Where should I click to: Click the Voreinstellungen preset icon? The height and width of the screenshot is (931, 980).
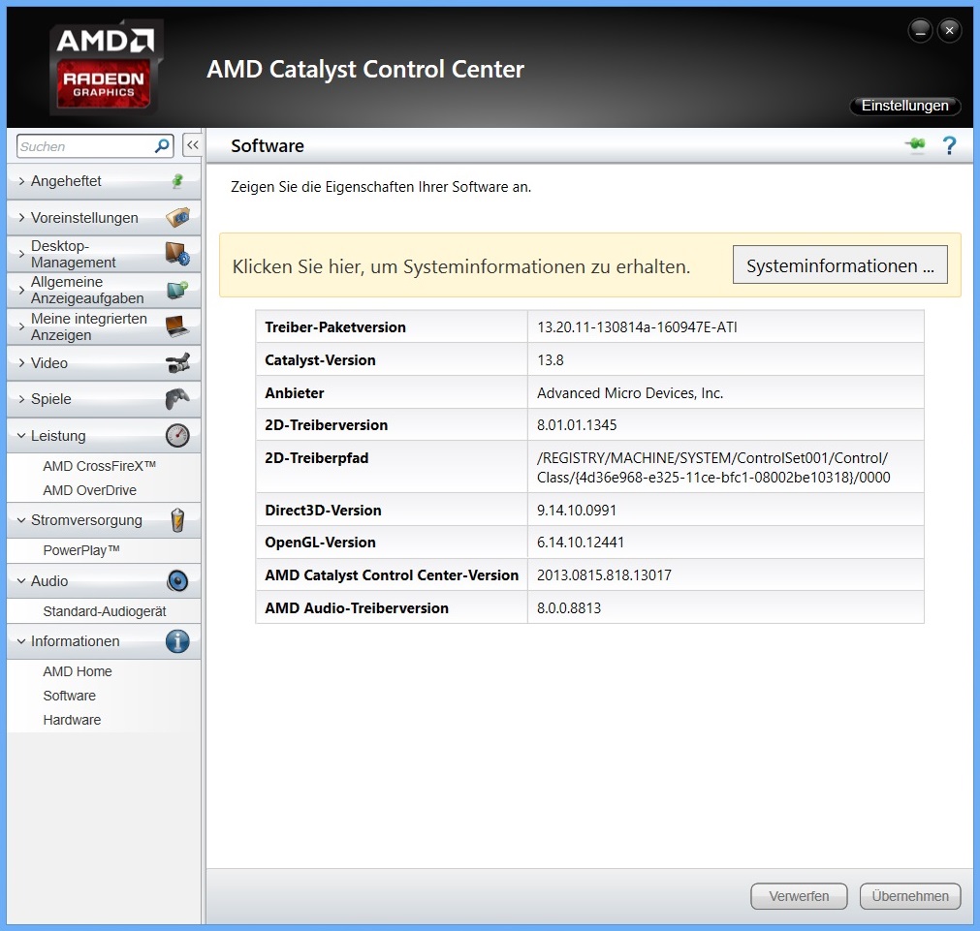[x=177, y=217]
